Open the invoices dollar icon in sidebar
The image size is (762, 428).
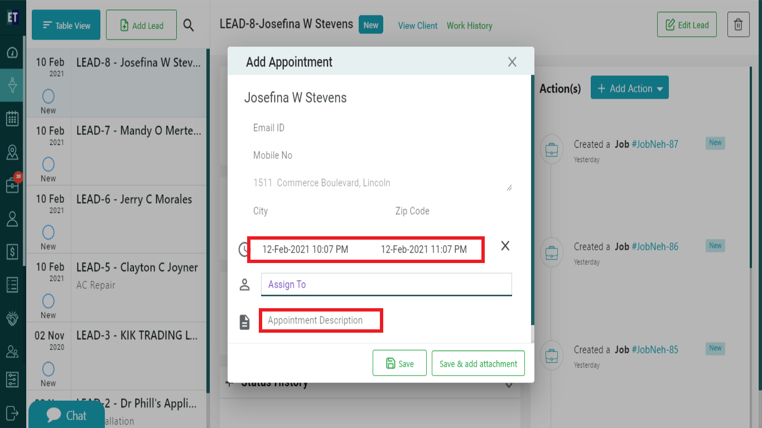(12, 251)
